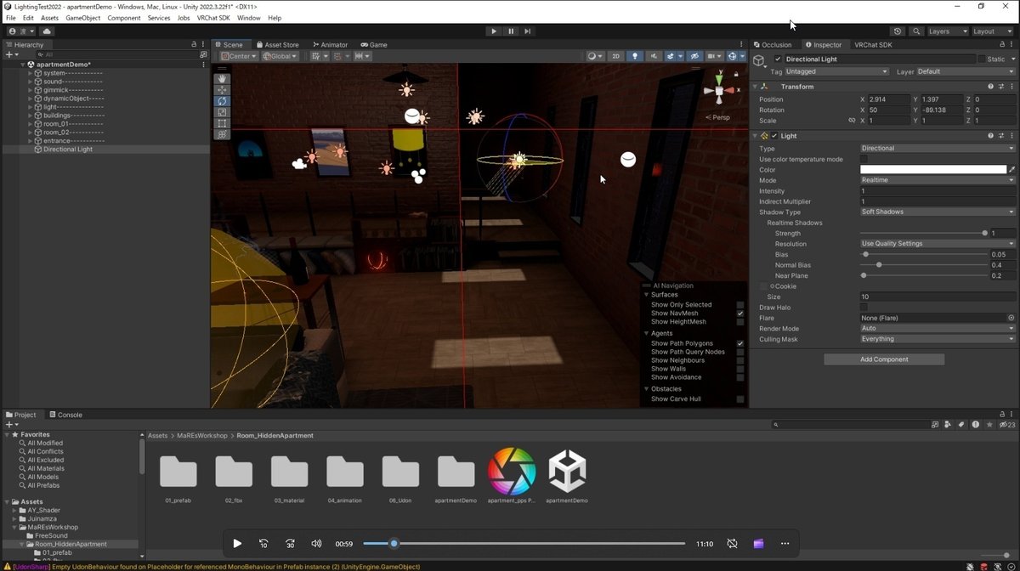
Task: Toggle scene lighting with the lightbulb icon
Action: pos(634,56)
